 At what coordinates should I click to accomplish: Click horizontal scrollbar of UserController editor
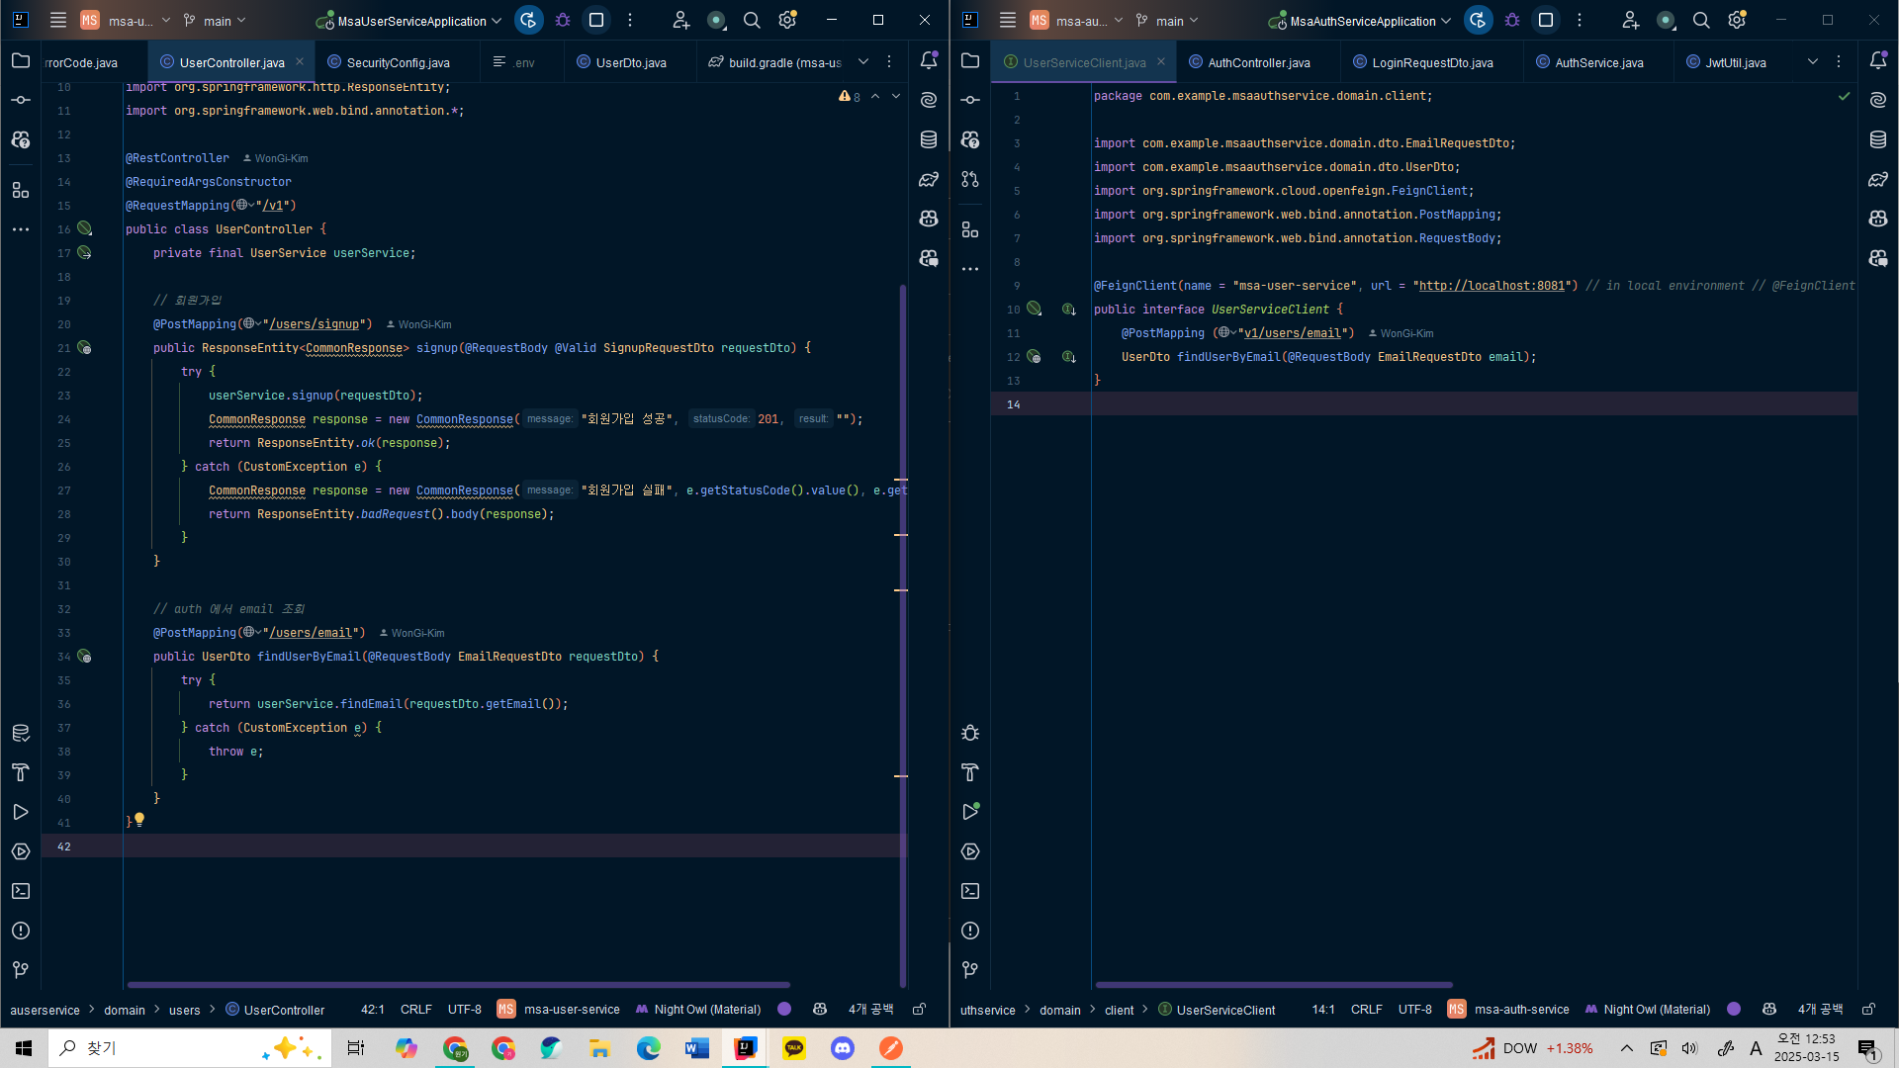458,985
